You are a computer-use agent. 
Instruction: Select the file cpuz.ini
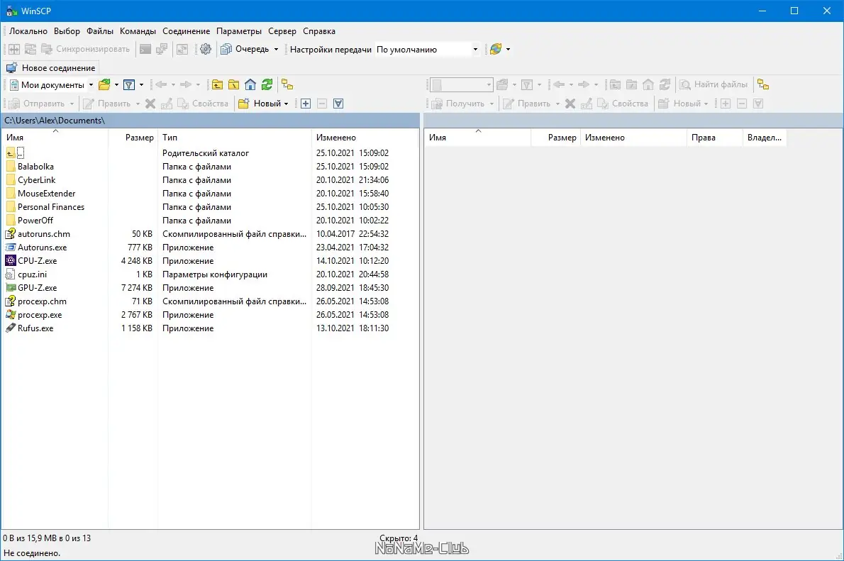pyautogui.click(x=33, y=274)
